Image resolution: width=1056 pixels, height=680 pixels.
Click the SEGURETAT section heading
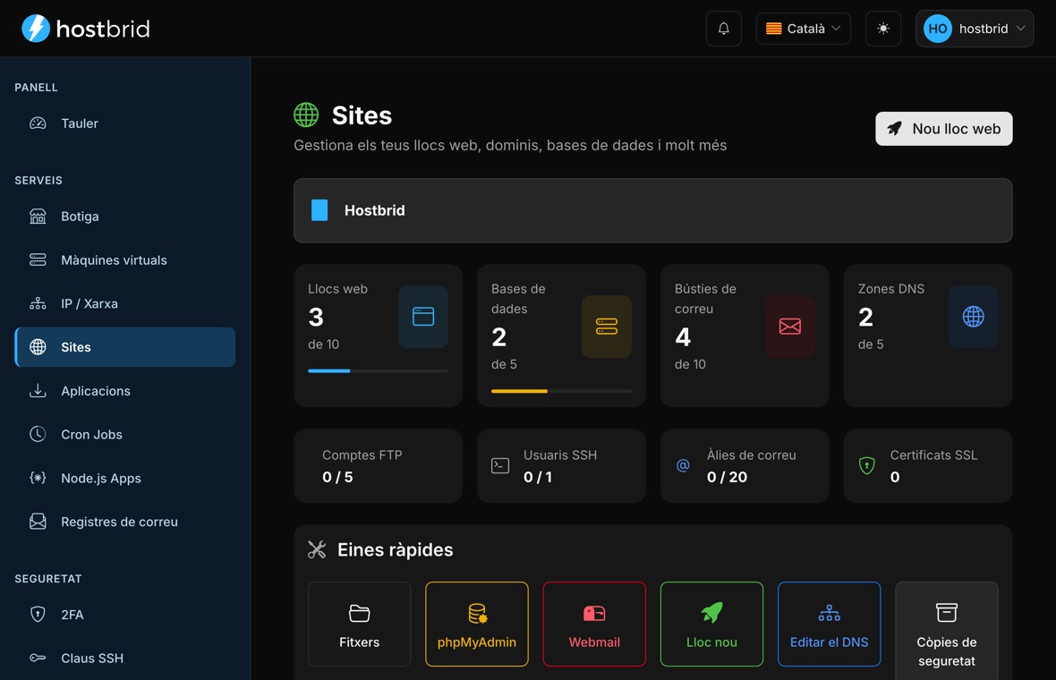click(x=48, y=578)
